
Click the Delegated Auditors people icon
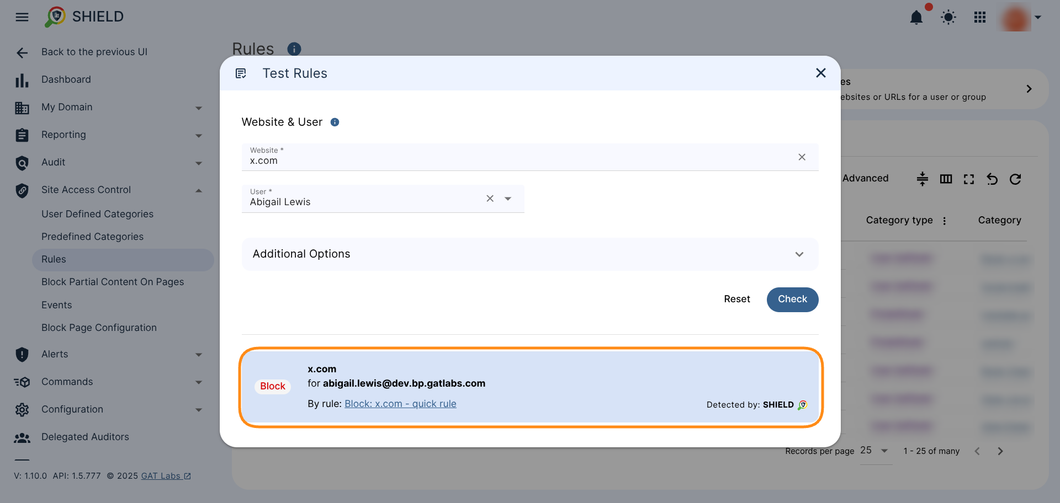[x=22, y=438]
